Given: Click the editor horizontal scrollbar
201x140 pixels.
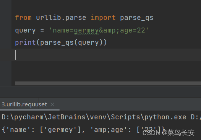Looking at the screenshot, I should (x=108, y=83).
